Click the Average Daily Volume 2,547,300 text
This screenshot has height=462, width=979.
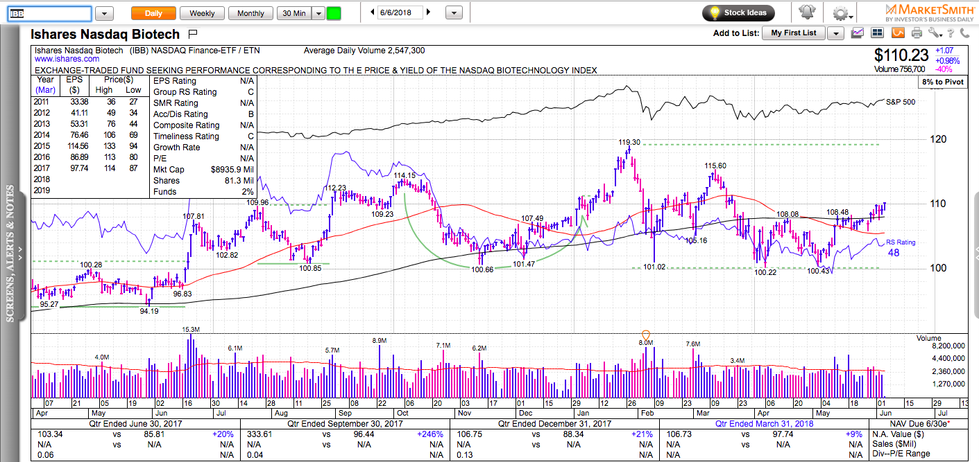[x=364, y=51]
